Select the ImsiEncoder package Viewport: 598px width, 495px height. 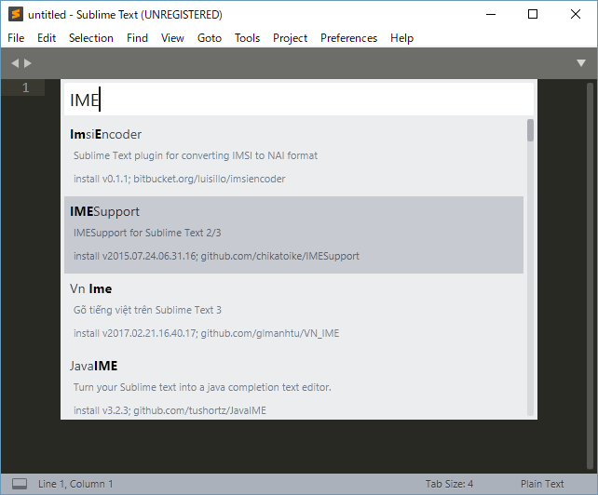point(293,157)
